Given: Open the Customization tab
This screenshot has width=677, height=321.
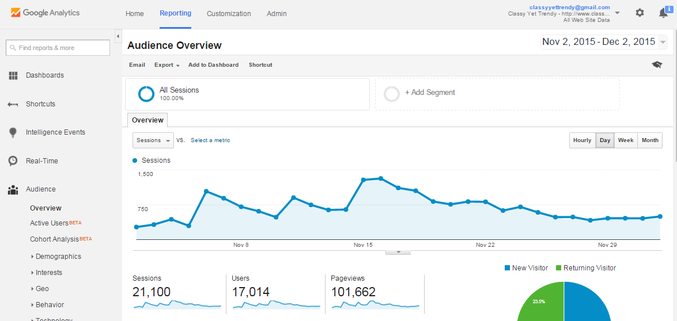Looking at the screenshot, I should pos(229,13).
